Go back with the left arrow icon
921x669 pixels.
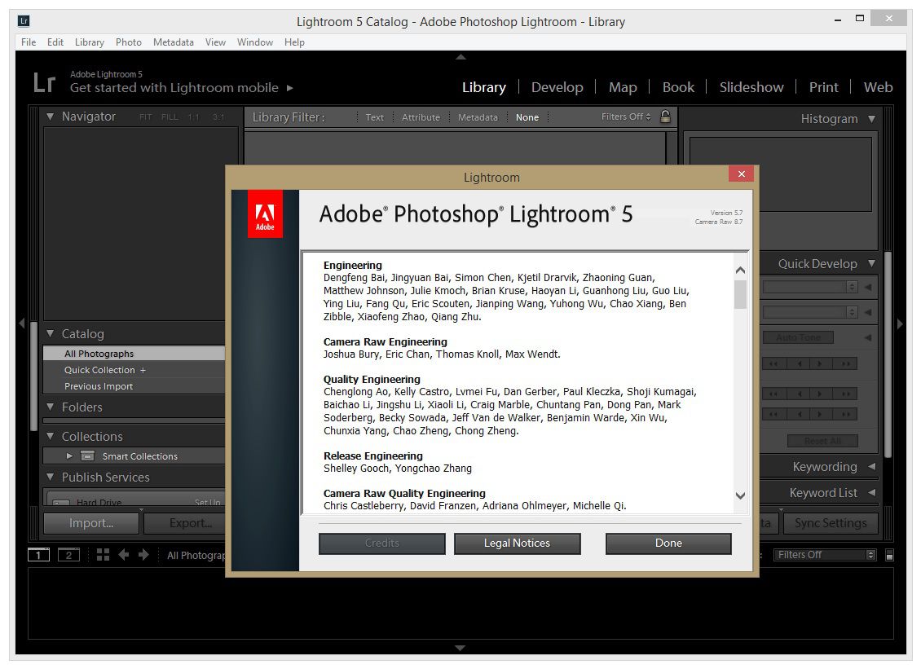click(x=123, y=554)
